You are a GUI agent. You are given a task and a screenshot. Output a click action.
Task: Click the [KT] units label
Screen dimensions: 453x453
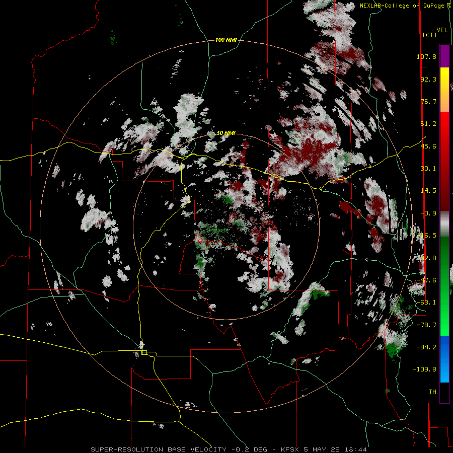coord(429,35)
